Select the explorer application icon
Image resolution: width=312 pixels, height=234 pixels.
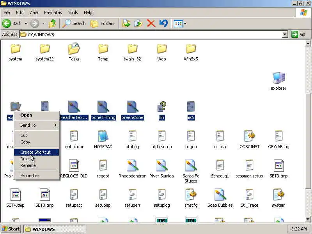[278, 78]
